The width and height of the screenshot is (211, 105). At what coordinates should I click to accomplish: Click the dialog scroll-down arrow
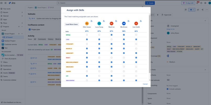pyautogui.click(x=150, y=80)
